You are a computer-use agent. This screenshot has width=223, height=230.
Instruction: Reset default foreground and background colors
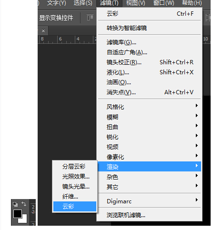[15, 204]
